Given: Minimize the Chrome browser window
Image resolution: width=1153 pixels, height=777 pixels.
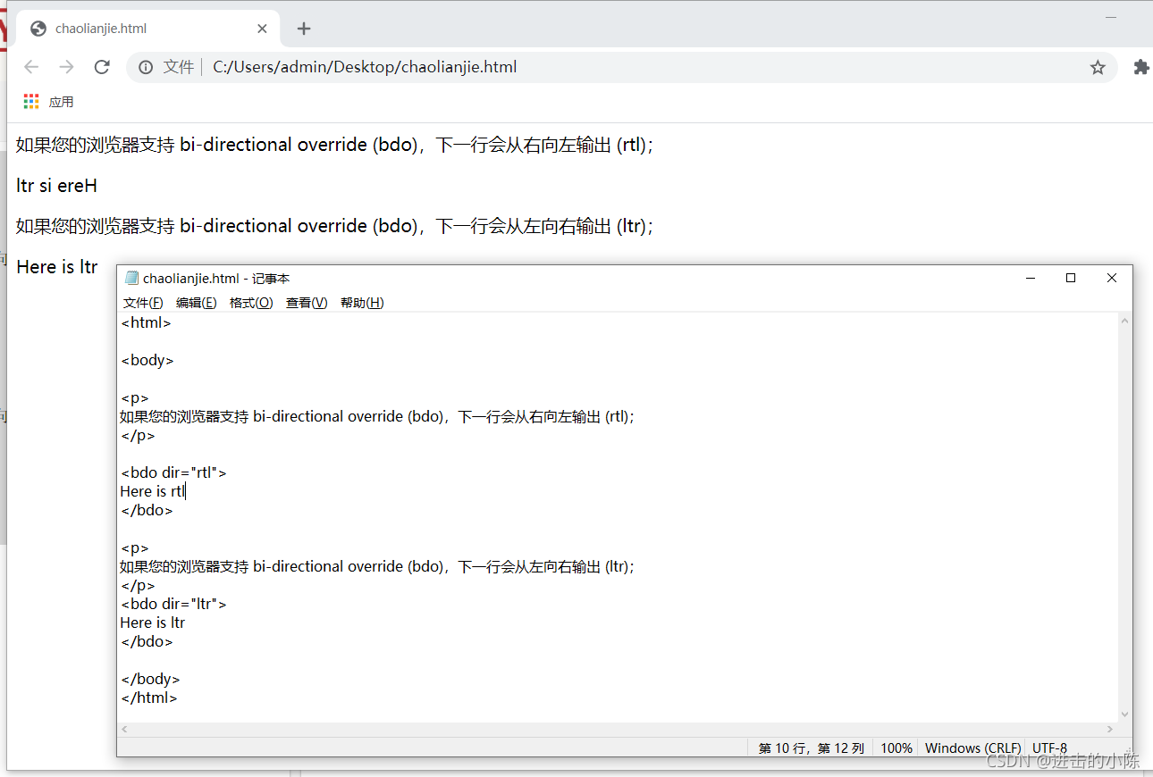Looking at the screenshot, I should pos(1112,17).
